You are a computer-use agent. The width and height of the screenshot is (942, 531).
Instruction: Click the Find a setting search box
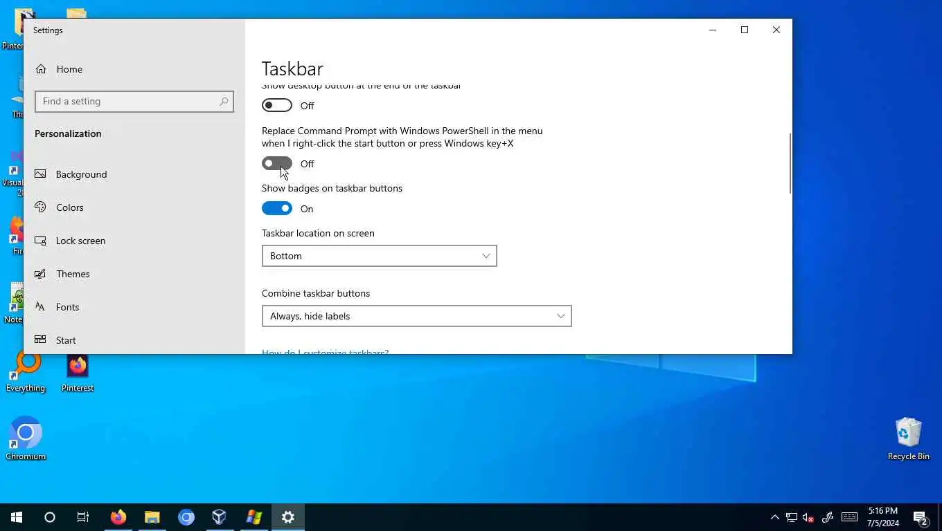[134, 101]
